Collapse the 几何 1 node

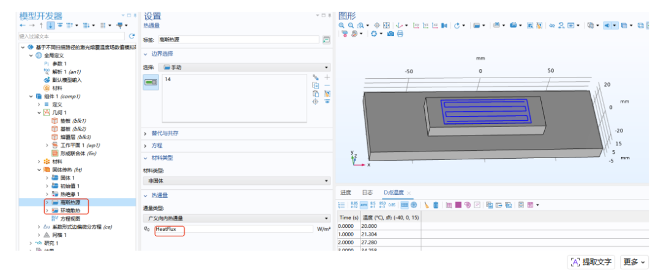39,112
